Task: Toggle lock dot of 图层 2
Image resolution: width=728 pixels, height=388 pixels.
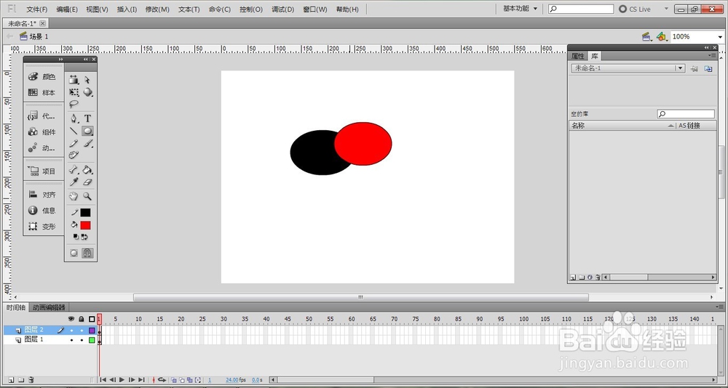Action: tap(82, 331)
